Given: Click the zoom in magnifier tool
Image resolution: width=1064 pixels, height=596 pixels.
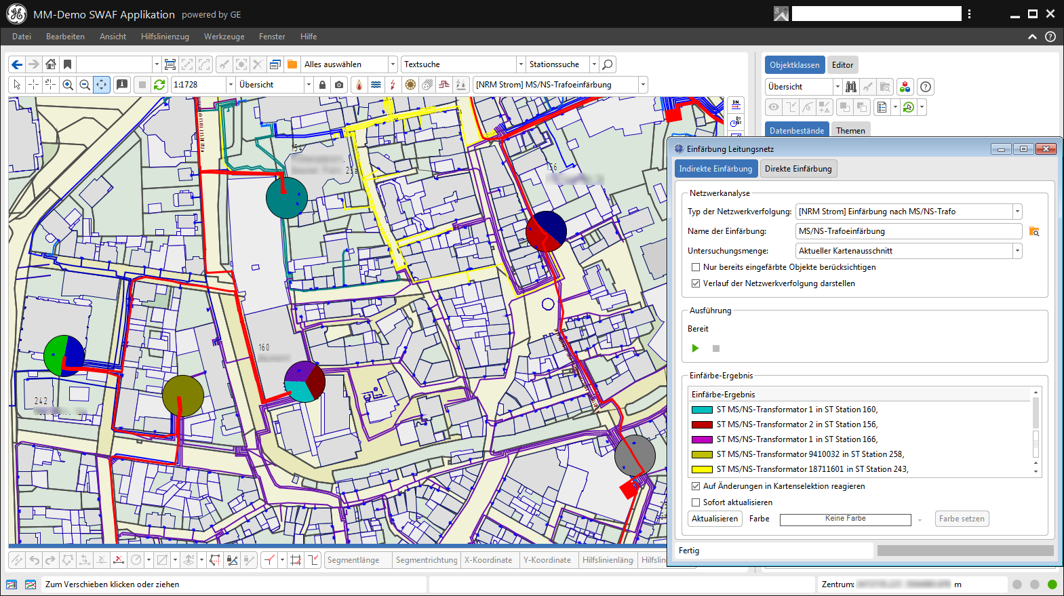Looking at the screenshot, I should pos(68,85).
